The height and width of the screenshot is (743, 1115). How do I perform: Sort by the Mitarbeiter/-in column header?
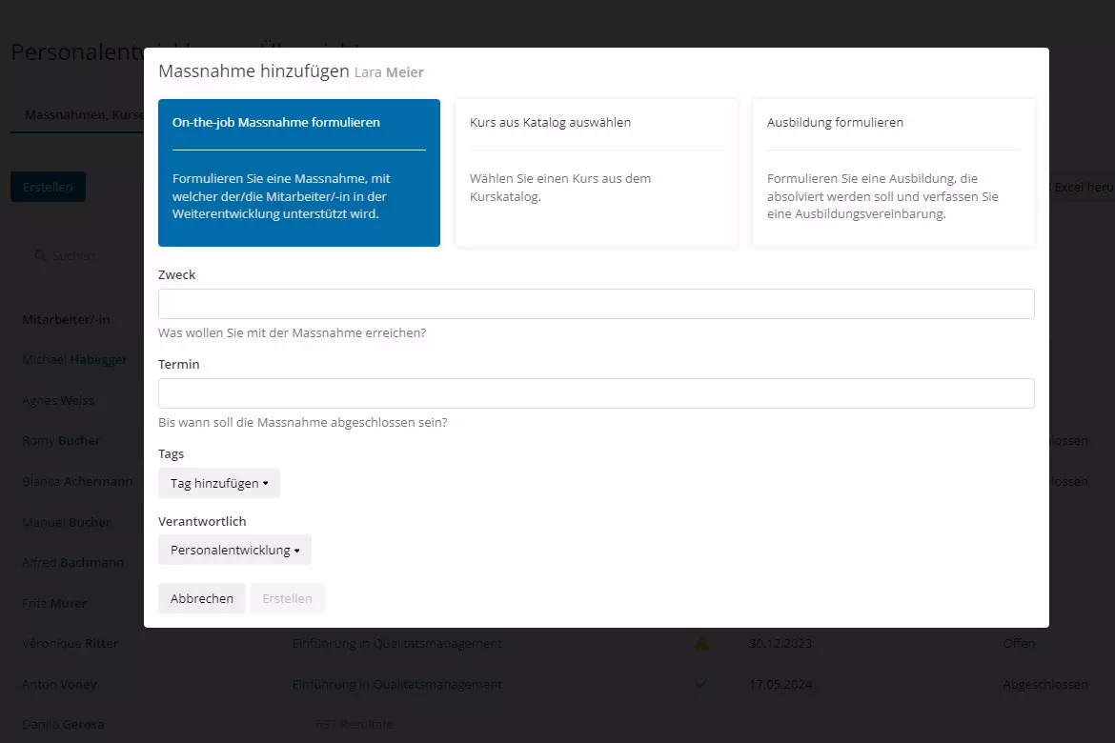[66, 319]
